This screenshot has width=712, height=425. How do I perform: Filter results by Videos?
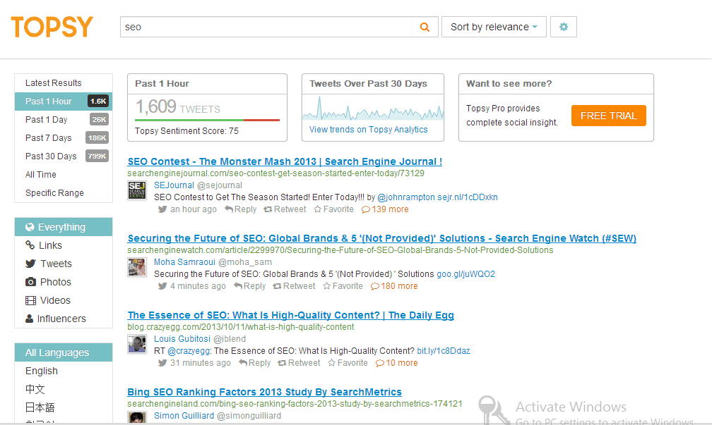(x=64, y=300)
